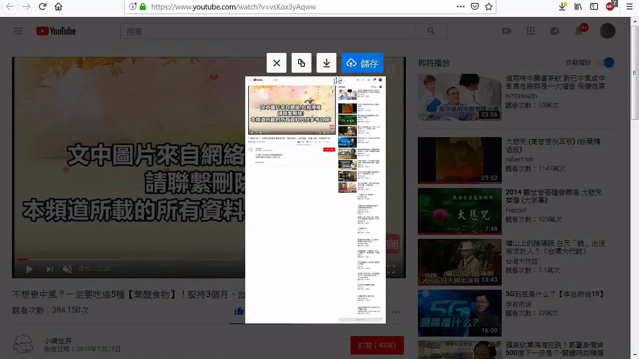The width and height of the screenshot is (639, 359).
Task: Open the YouTube guide hamburger menu
Action: click(x=18, y=31)
